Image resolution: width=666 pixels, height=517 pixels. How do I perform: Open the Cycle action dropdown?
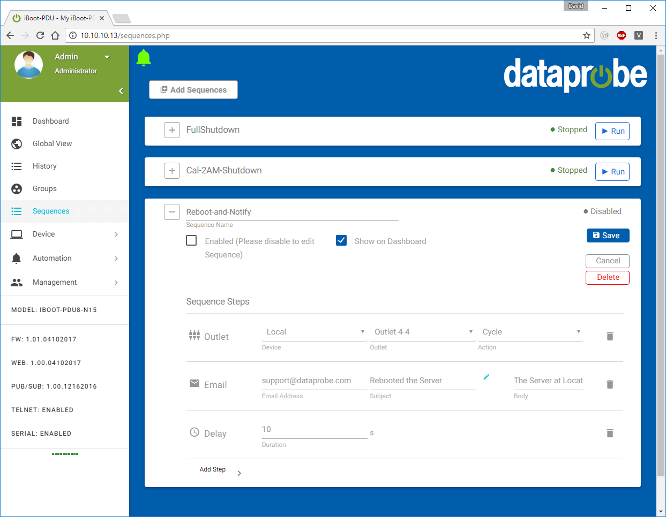[531, 332]
